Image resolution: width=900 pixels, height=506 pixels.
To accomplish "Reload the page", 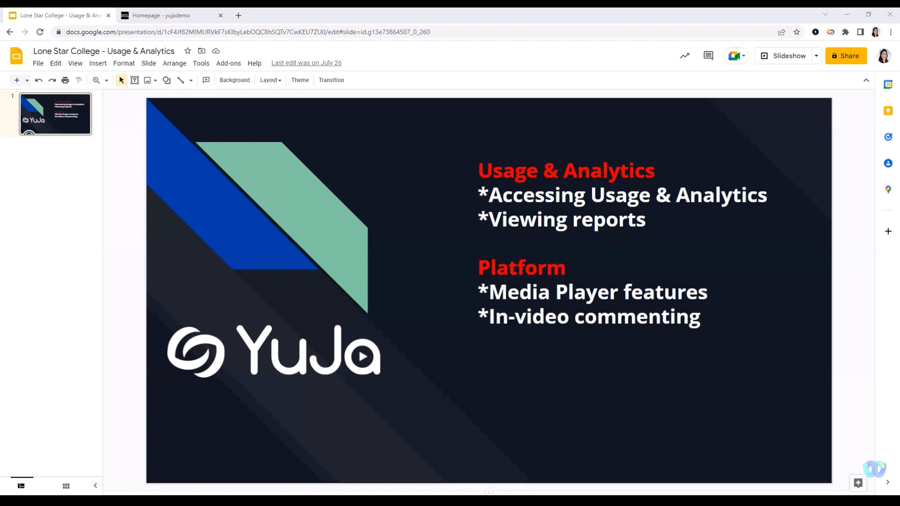I will point(40,32).
